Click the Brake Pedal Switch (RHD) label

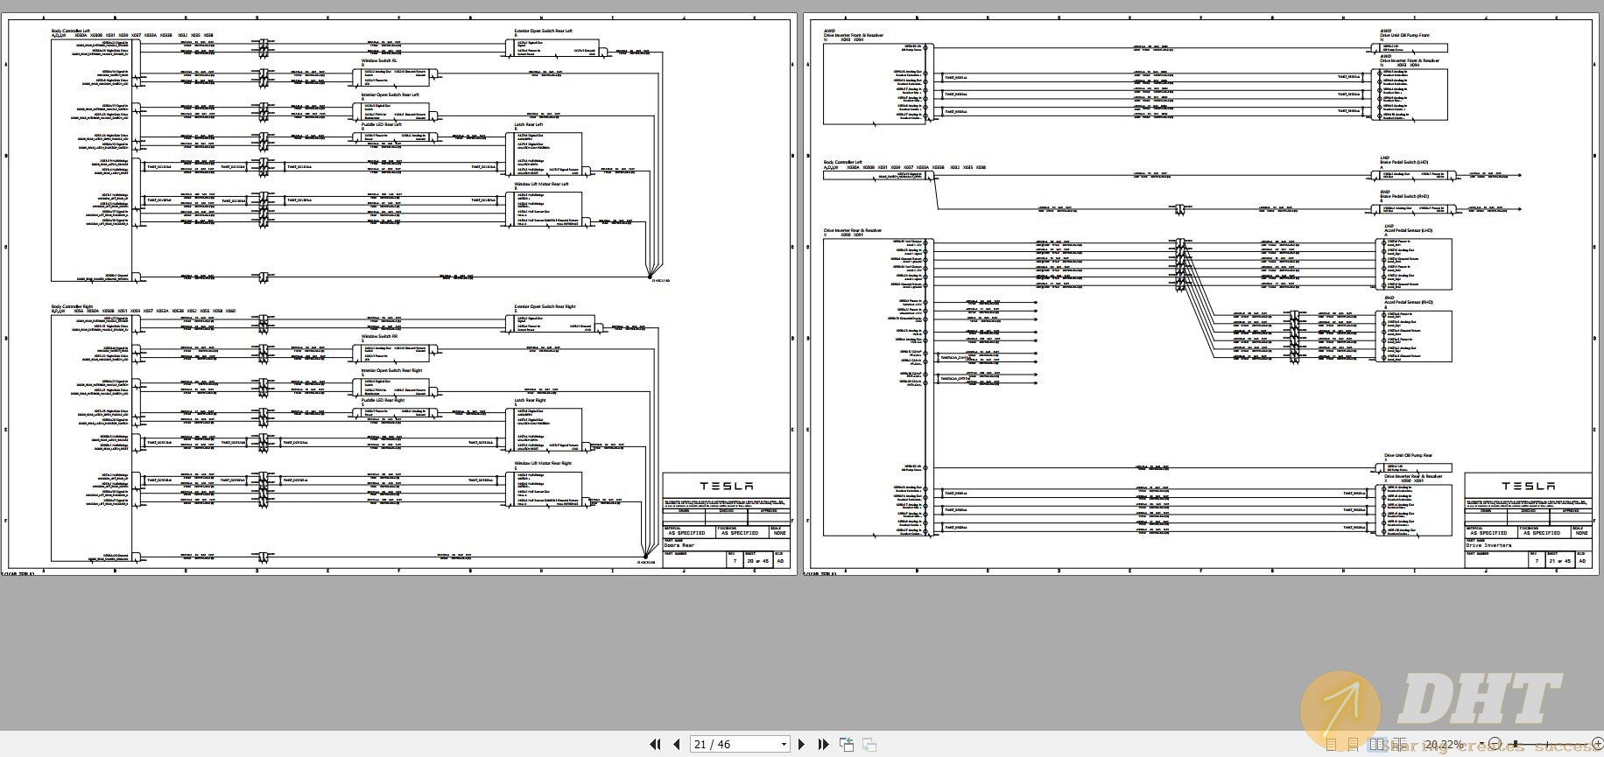point(1404,196)
